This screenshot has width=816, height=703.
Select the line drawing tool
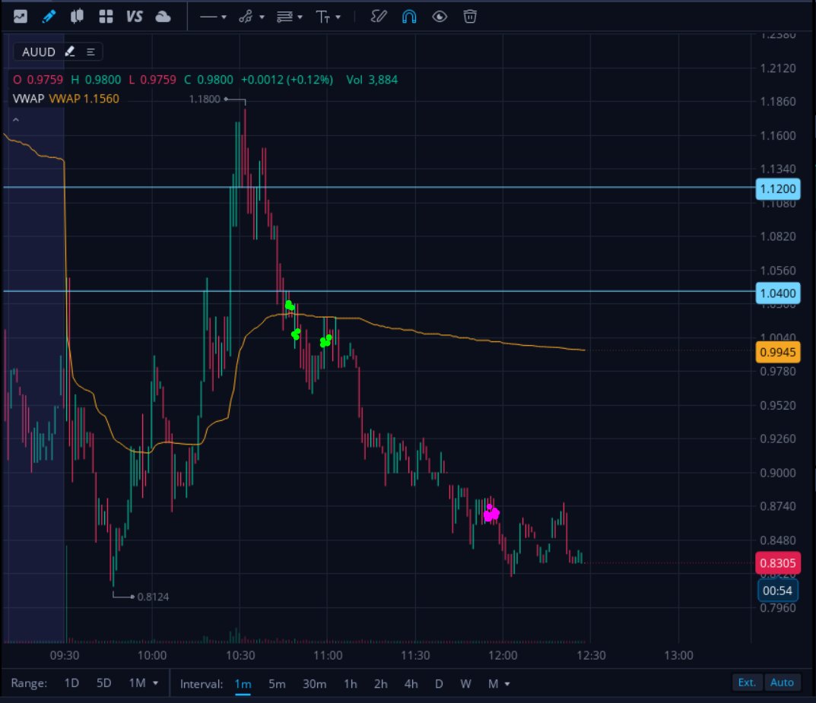pos(208,17)
